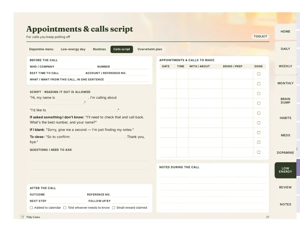Viewport: 300px width, 225px height.
Task: Select the LOW ENERGY side tab
Action: tap(286, 170)
